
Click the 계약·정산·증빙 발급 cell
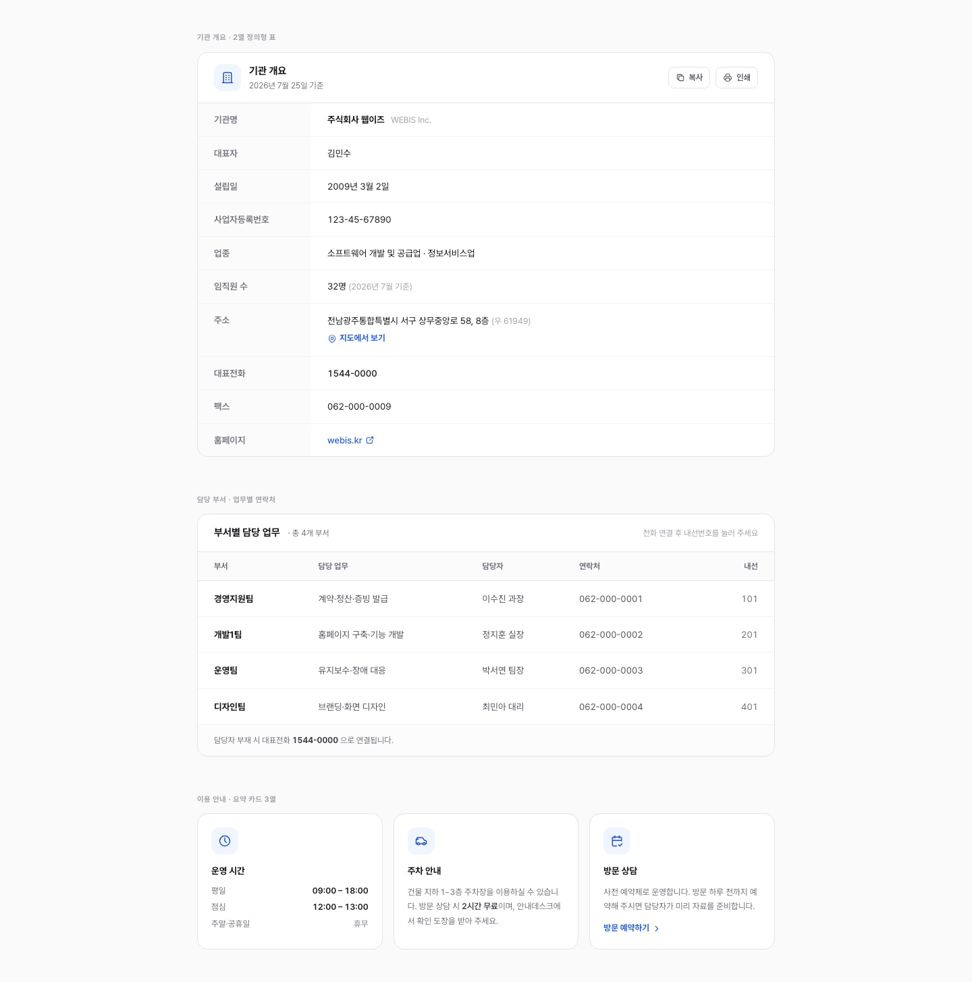[353, 599]
